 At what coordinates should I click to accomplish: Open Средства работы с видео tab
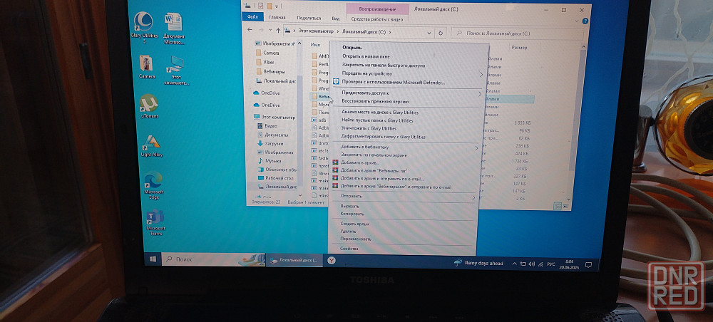(377, 19)
